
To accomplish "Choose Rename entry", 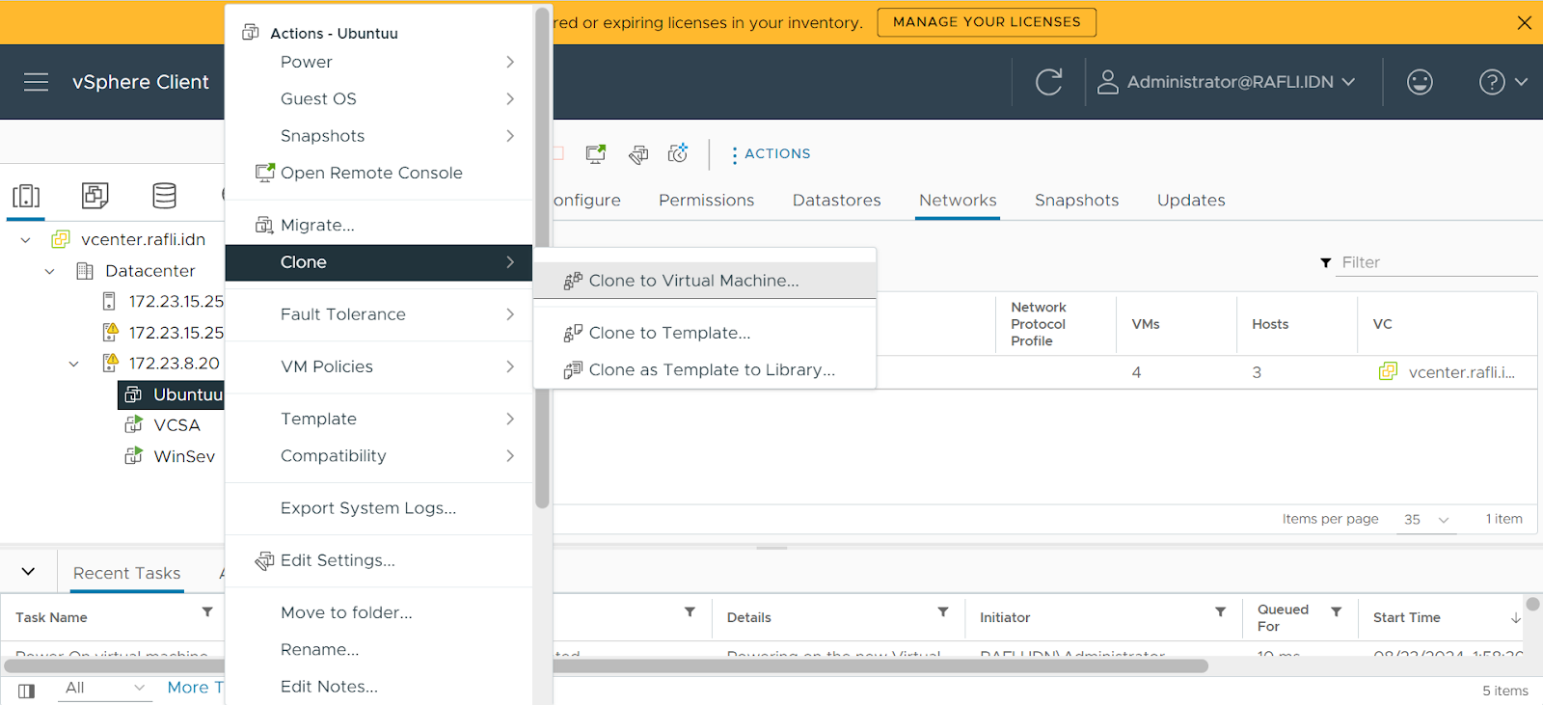I will (378, 650).
